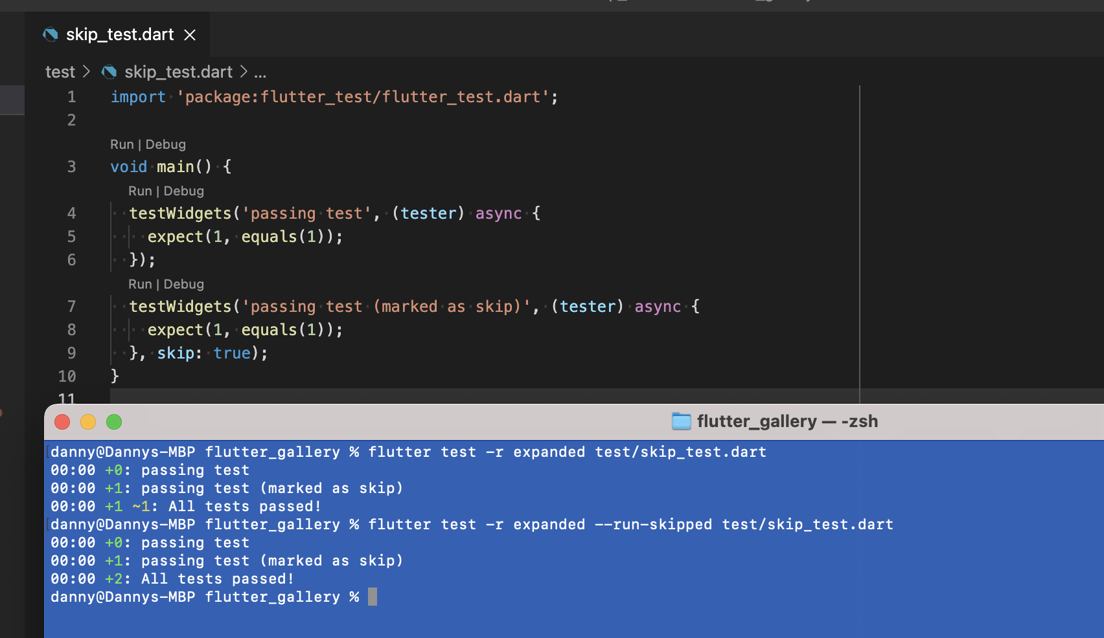Run the skipped test CodeLens above line 7
Image resolution: width=1104 pixels, height=638 pixels.
tap(140, 284)
